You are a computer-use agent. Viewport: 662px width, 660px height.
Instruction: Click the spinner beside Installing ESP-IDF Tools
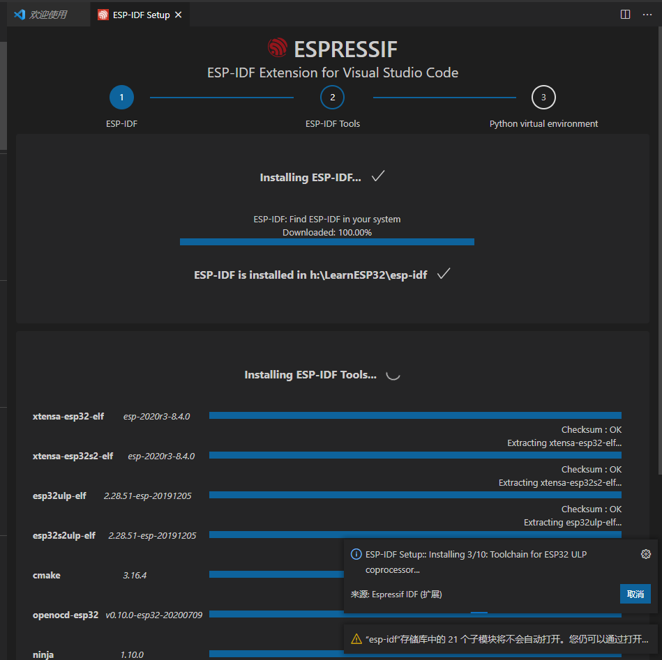(393, 375)
